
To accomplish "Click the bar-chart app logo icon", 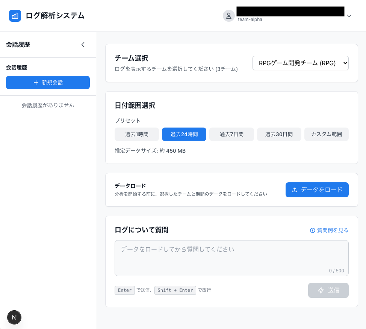I will [x=15, y=16].
